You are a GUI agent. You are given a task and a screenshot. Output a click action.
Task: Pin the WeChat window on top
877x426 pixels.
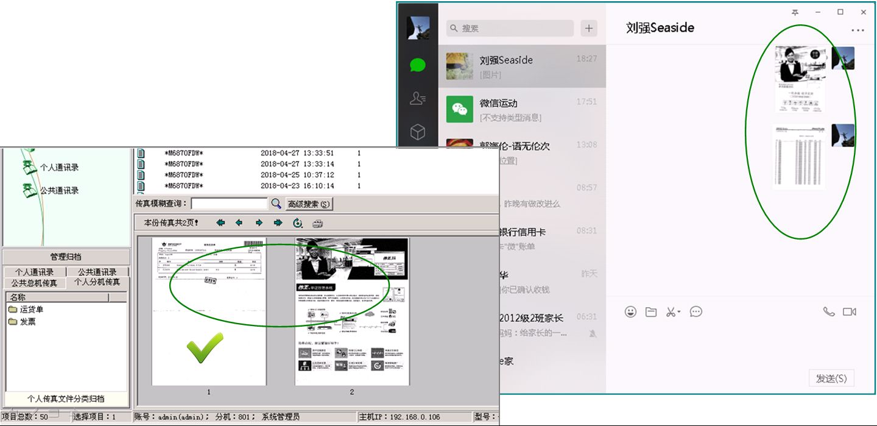pos(795,12)
